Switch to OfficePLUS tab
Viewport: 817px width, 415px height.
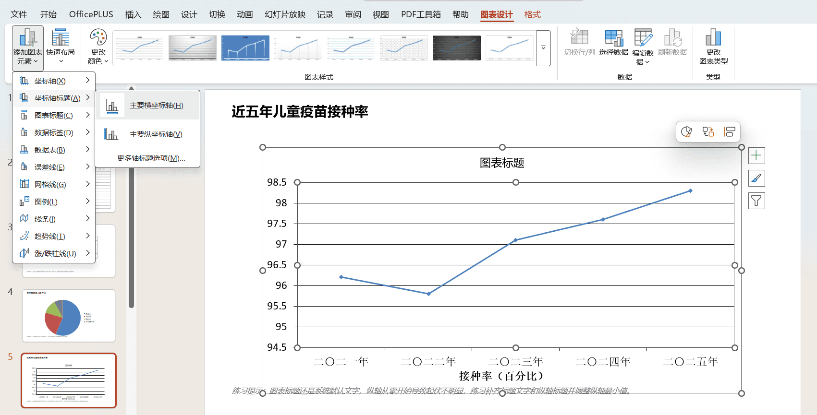(91, 14)
